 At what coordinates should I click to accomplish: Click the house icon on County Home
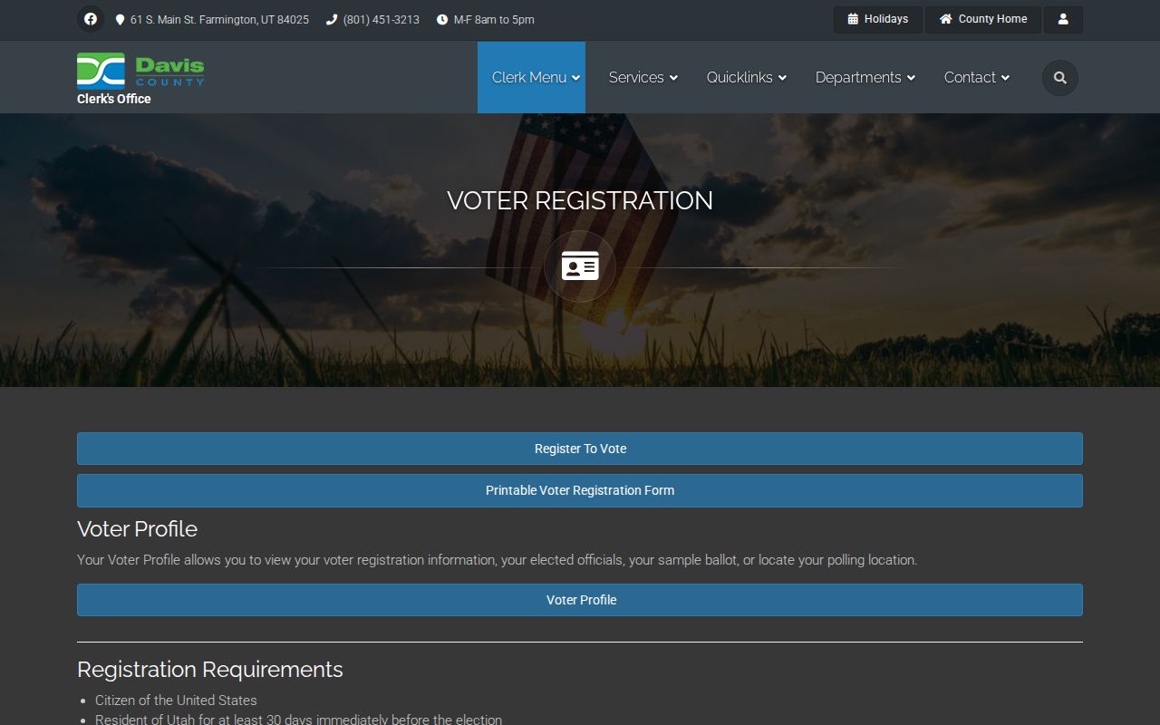point(946,19)
